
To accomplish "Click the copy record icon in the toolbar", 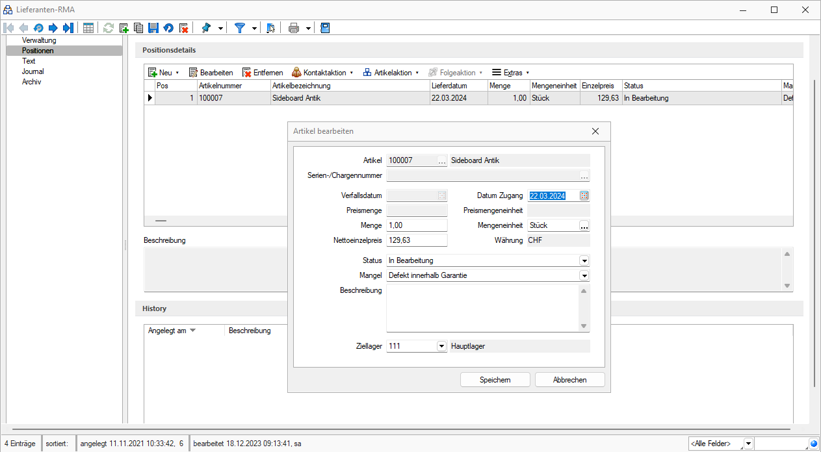I will pos(138,28).
